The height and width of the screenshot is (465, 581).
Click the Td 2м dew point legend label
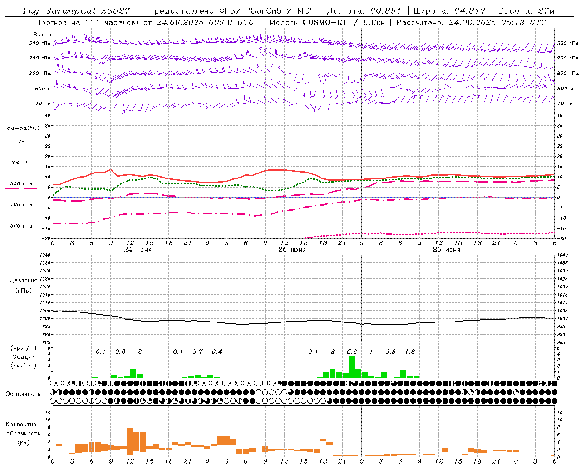point(21,163)
